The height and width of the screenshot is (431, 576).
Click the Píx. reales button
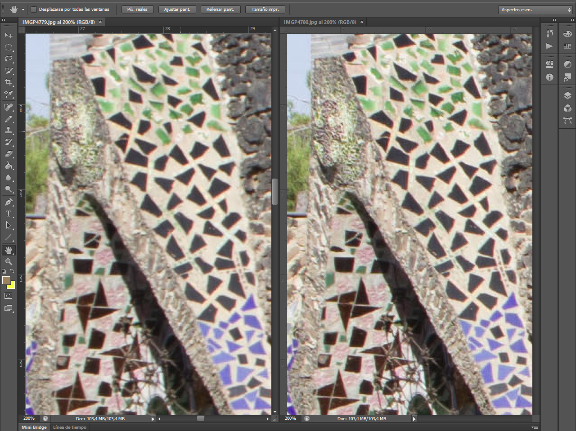(x=137, y=9)
